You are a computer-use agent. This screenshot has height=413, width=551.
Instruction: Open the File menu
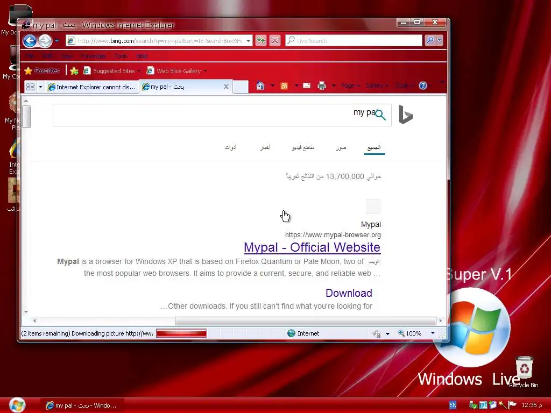coord(30,56)
